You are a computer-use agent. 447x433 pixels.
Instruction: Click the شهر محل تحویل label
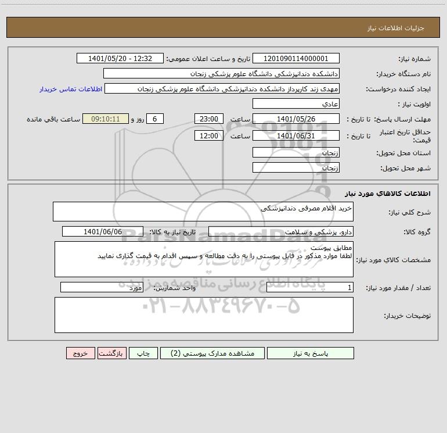pos(406,169)
